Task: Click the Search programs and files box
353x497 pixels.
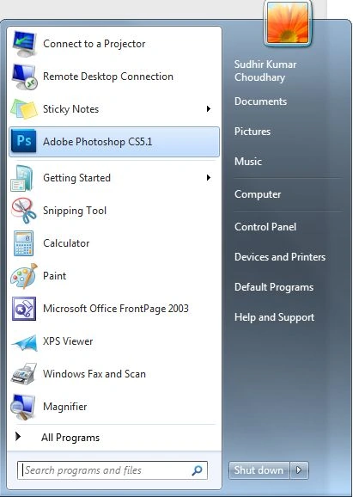Action: pos(113,470)
